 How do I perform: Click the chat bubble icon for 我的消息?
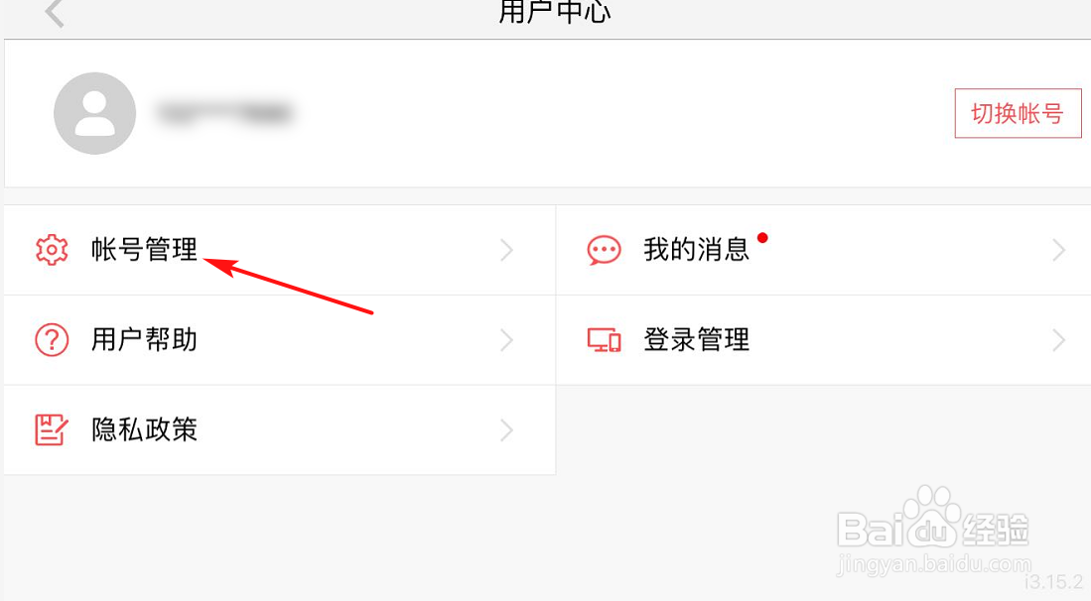(x=604, y=250)
